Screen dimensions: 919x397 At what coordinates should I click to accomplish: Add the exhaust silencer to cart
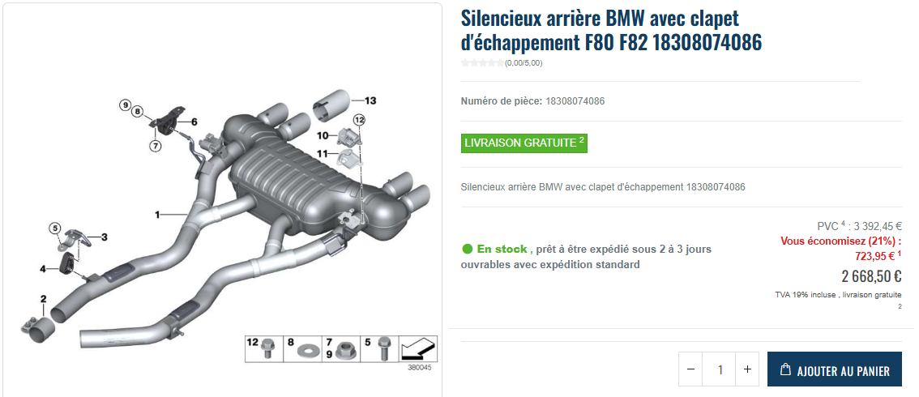click(835, 369)
